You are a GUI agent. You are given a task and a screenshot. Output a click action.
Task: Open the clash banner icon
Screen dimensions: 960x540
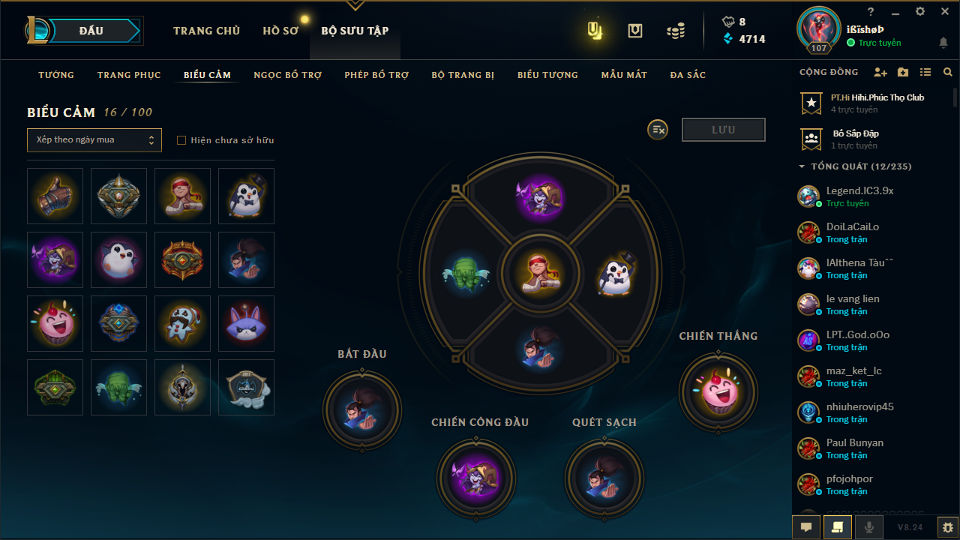[x=595, y=31]
